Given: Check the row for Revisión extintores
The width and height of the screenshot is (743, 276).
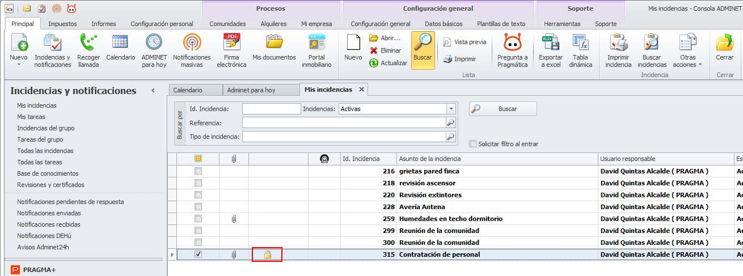Looking at the screenshot, I should [198, 195].
